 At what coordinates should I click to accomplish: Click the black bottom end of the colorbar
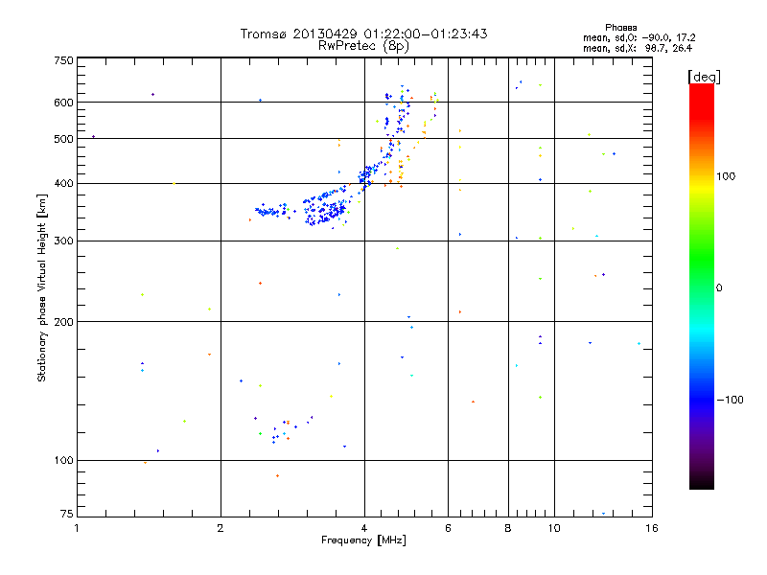tap(702, 482)
